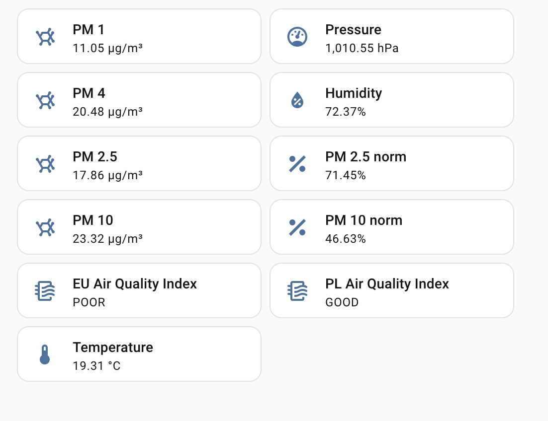
Task: Click the PM 10 norm percent icon
Action: [297, 227]
